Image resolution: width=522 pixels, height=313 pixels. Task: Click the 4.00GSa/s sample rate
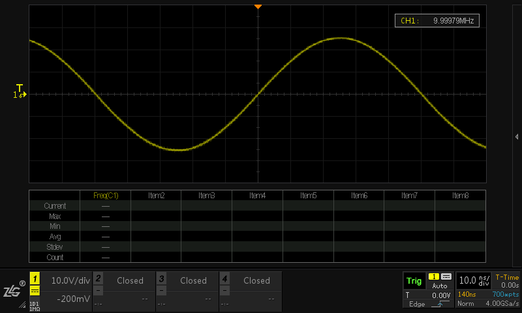click(x=502, y=304)
